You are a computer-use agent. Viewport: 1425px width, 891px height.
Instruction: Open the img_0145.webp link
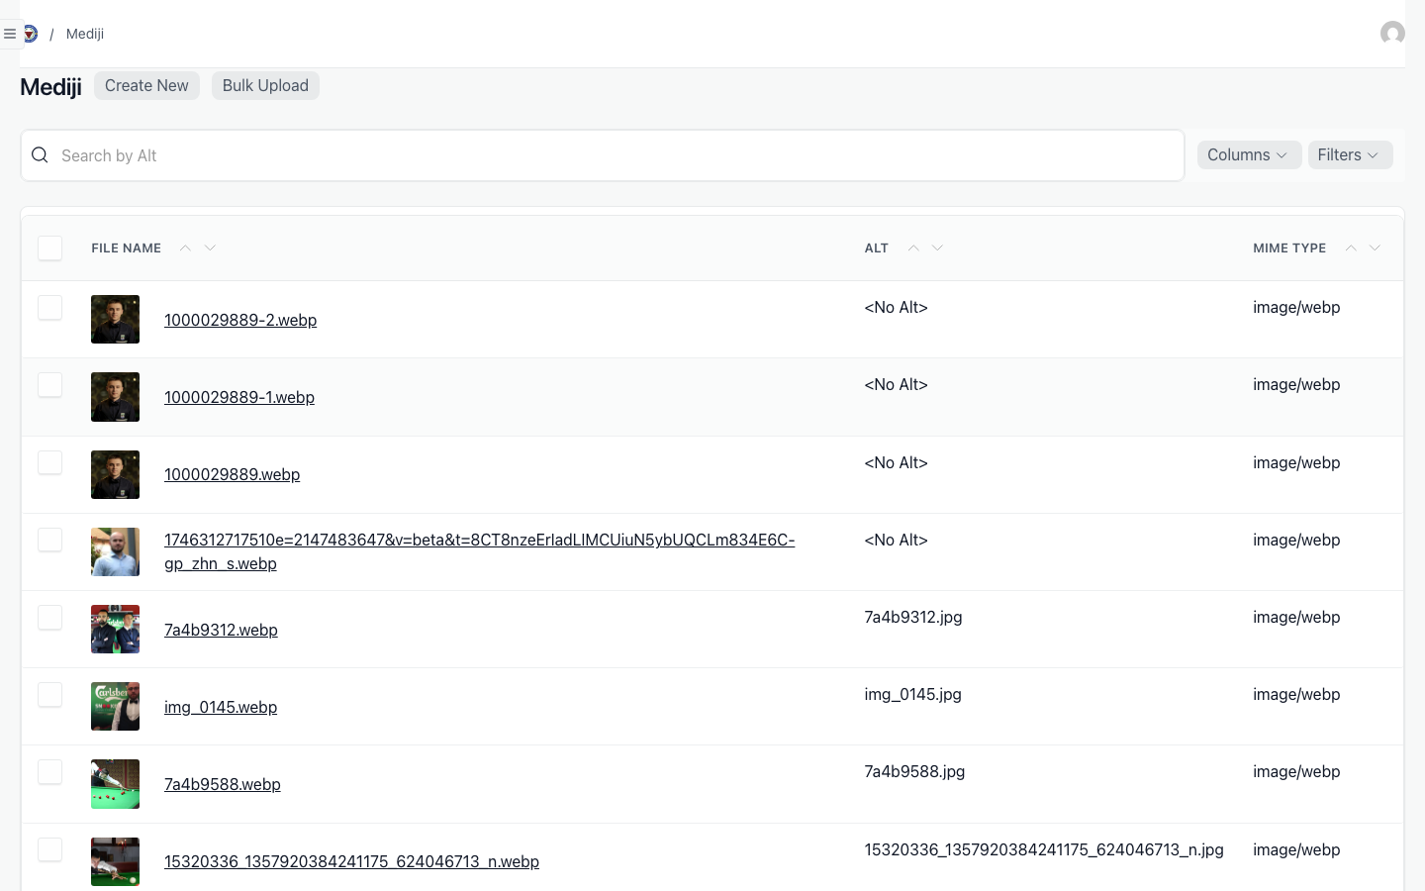click(221, 707)
